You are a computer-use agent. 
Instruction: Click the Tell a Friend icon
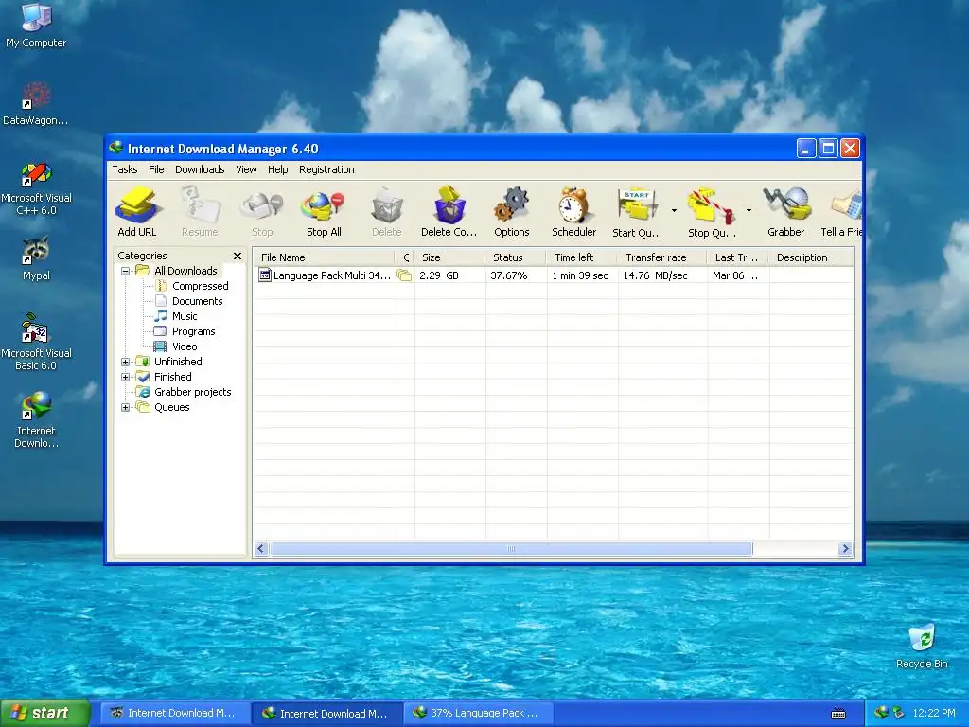pyautogui.click(x=841, y=212)
